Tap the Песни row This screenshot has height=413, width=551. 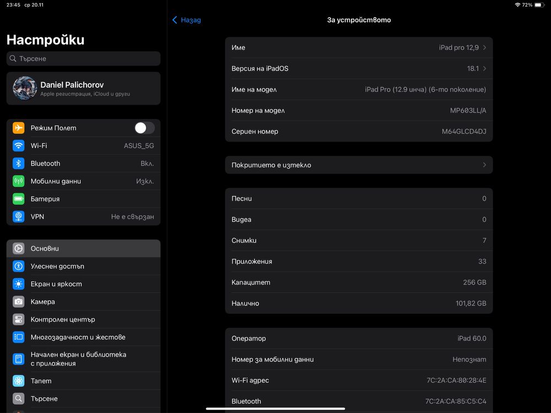click(x=359, y=198)
